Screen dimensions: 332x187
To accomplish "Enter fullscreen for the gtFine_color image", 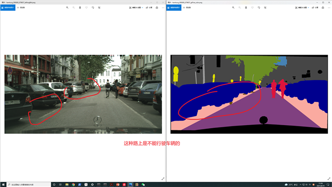I will [x=329, y=179].
